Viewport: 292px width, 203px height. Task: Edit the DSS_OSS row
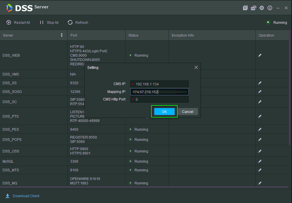tap(260, 151)
